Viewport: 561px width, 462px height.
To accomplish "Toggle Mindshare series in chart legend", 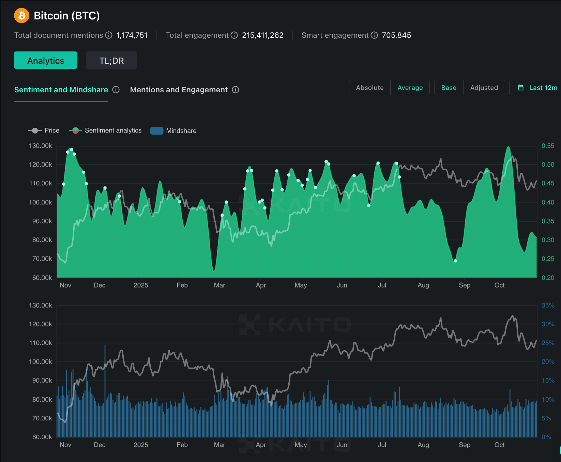I will click(173, 131).
